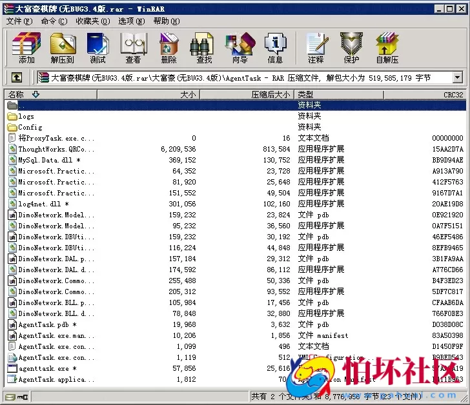Select file sized 151,552

[x=235, y=193]
